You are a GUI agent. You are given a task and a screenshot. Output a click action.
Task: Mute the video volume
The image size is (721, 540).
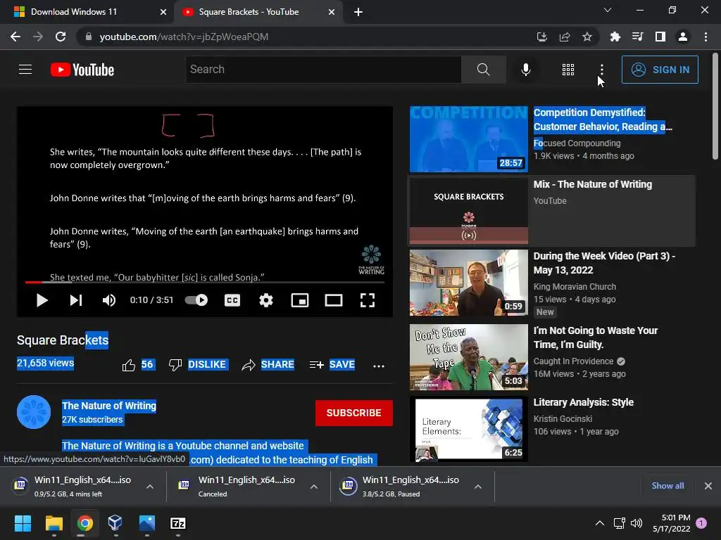pyautogui.click(x=109, y=300)
